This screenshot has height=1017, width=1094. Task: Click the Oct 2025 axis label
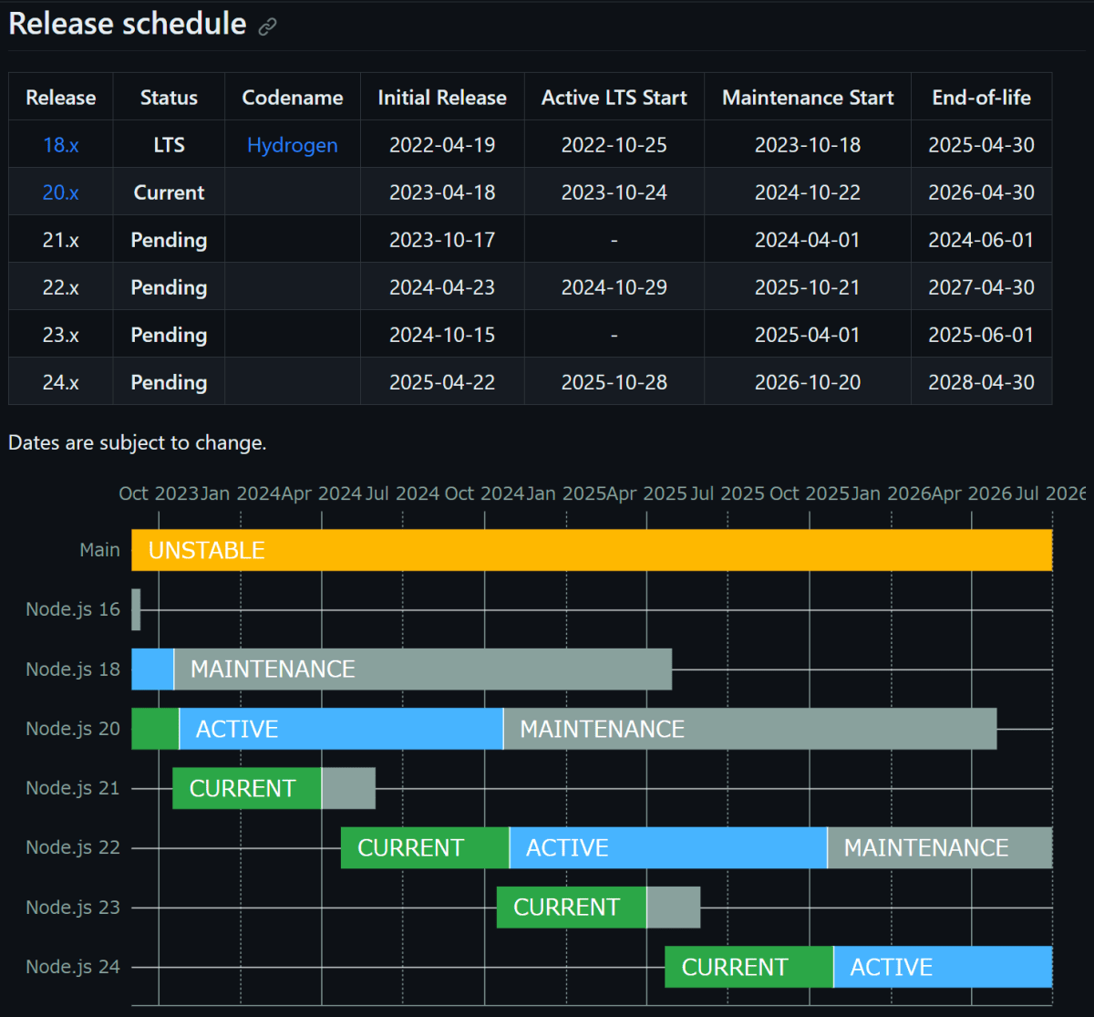(x=810, y=493)
